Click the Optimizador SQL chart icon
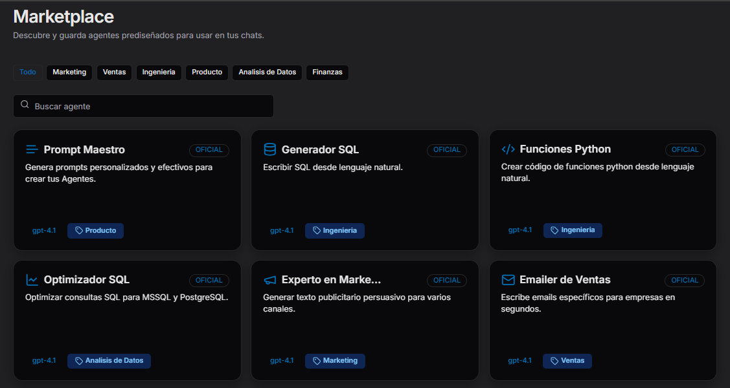The width and height of the screenshot is (730, 388). [32, 280]
